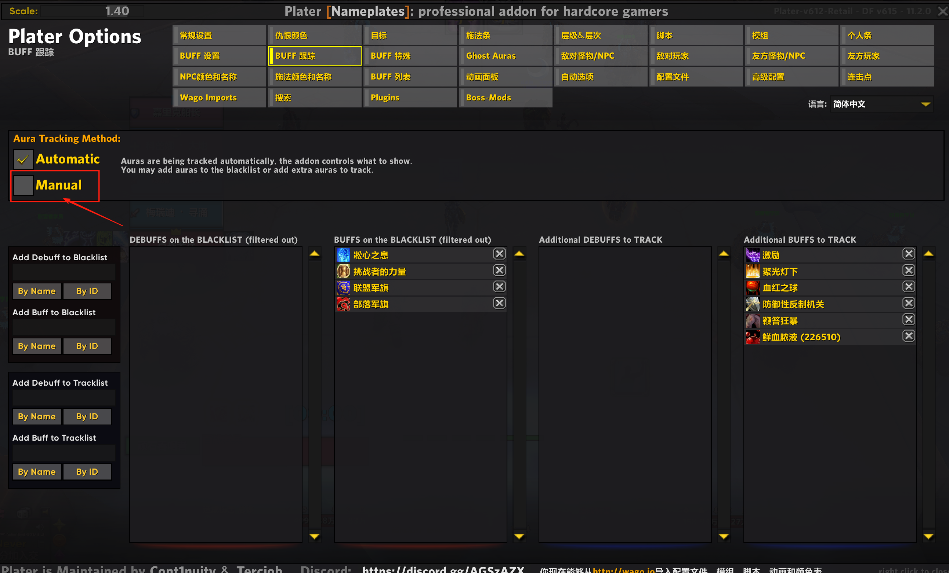Click the 联盟军旗 spell icon
Image resolution: width=949 pixels, height=573 pixels.
(343, 288)
